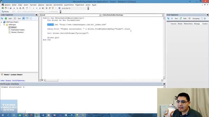Click the Run macro play icon

[x=33, y=8]
